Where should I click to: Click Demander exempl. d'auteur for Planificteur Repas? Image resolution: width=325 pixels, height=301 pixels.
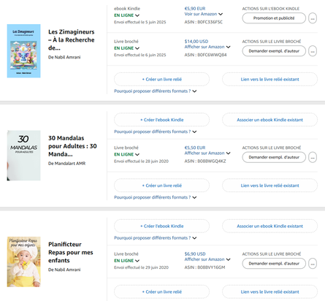[274, 264]
